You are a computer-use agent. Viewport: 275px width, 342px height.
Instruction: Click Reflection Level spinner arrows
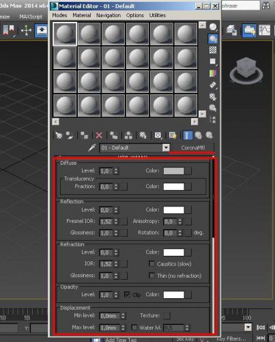(116, 210)
